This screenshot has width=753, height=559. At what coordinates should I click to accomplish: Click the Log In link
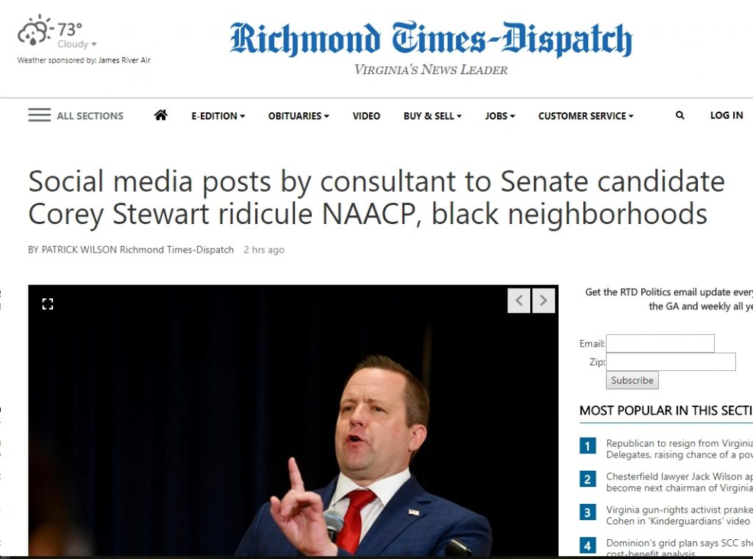click(x=727, y=115)
